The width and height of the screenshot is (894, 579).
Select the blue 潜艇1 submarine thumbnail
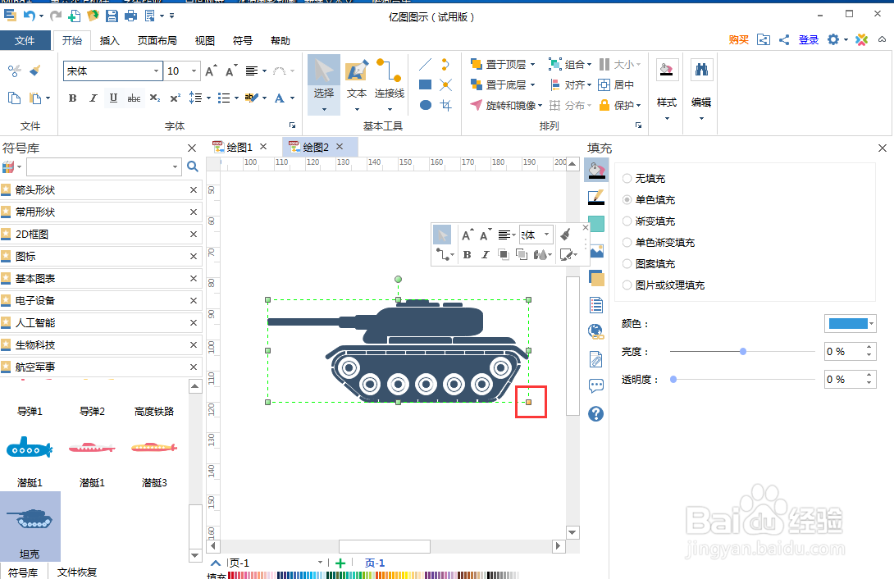click(30, 449)
